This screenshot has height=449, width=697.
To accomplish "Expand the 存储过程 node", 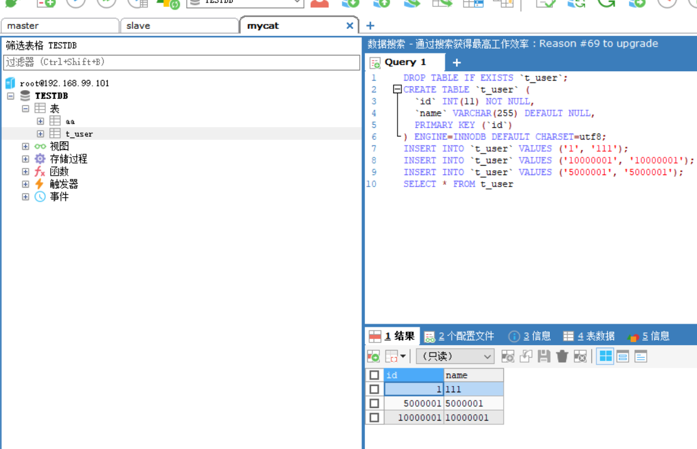I will point(25,159).
